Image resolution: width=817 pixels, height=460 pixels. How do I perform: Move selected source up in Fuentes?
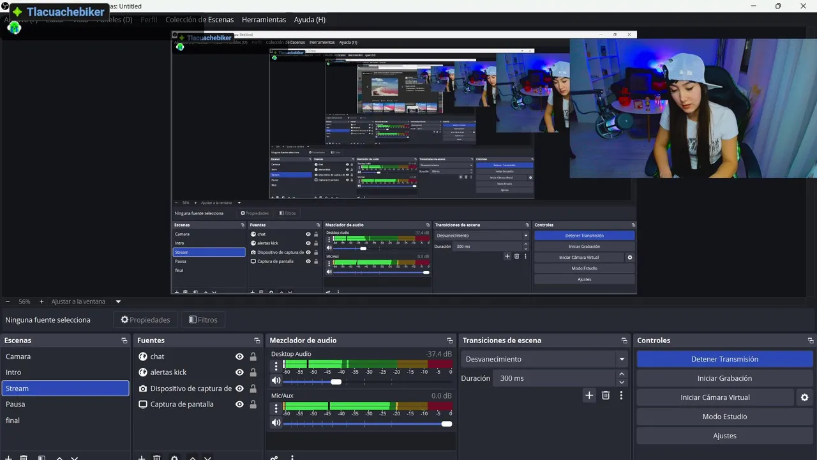[192, 457]
